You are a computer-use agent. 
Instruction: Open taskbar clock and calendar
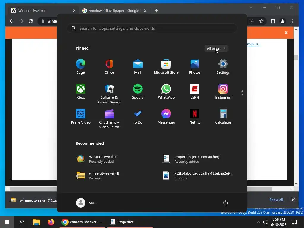[x=279, y=222]
